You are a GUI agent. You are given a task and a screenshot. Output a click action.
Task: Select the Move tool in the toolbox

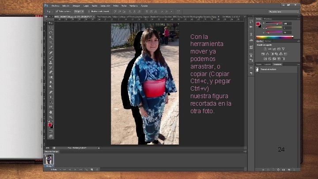coord(50,23)
